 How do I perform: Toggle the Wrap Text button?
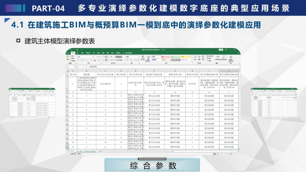(x=118, y=57)
